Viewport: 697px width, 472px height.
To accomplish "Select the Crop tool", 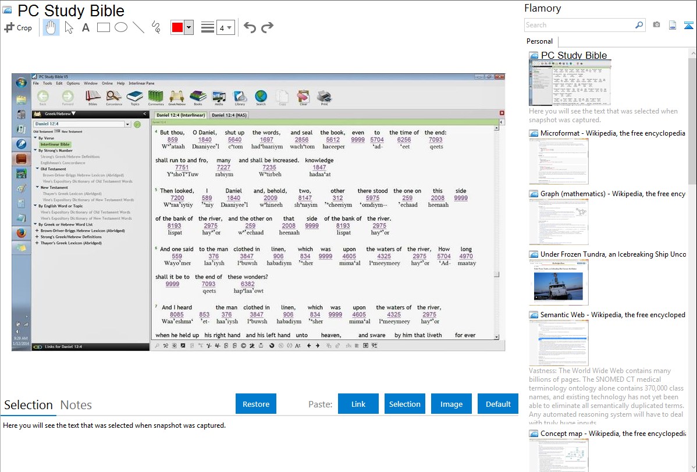I will pos(18,27).
